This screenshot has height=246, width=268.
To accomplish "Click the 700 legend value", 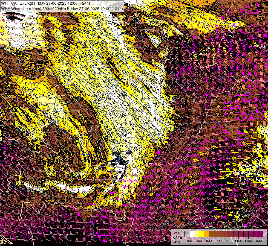I will click(x=219, y=241).
